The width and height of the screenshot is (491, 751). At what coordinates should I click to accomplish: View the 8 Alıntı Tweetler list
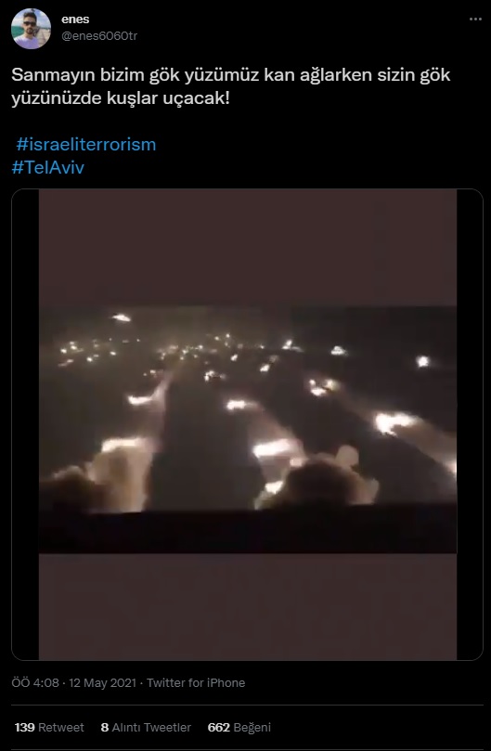tap(146, 728)
